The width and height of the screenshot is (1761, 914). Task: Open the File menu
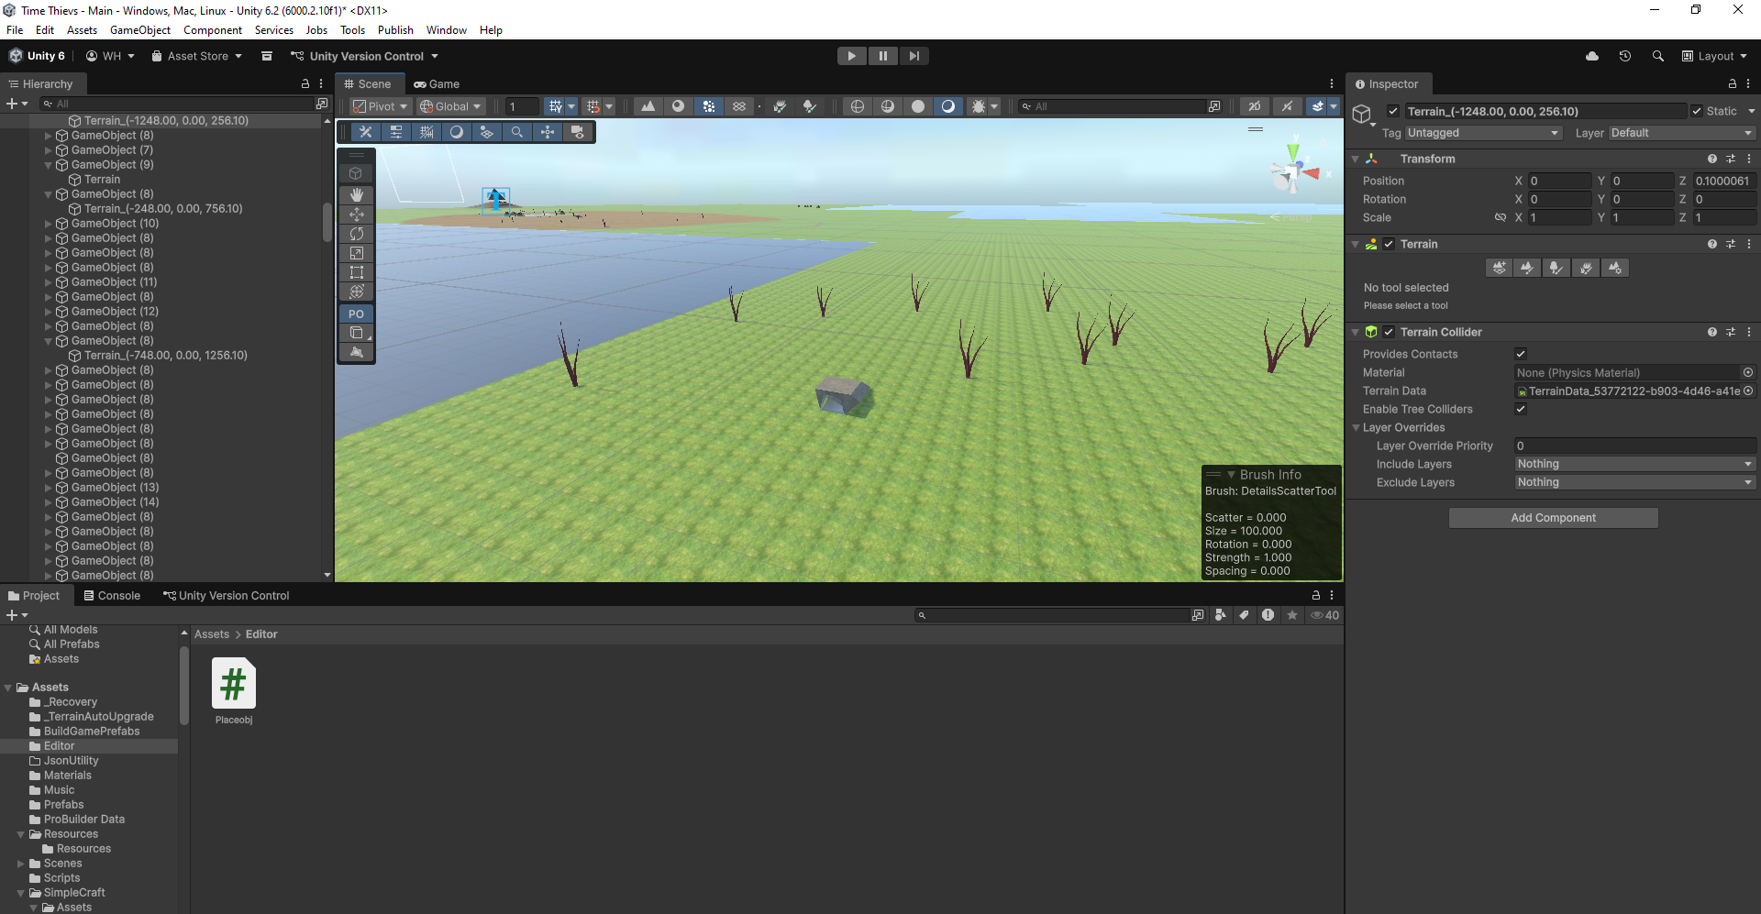pos(15,30)
